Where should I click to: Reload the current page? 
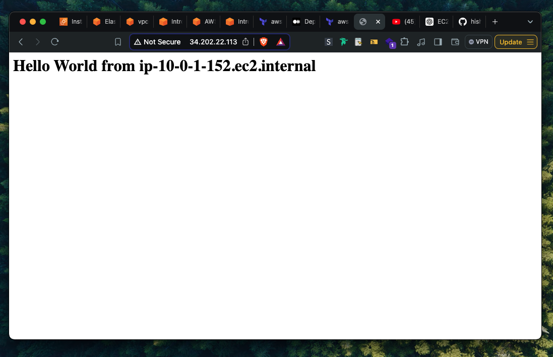pyautogui.click(x=54, y=42)
